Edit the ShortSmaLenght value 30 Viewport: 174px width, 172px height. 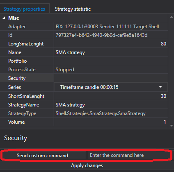pyautogui.click(x=111, y=96)
